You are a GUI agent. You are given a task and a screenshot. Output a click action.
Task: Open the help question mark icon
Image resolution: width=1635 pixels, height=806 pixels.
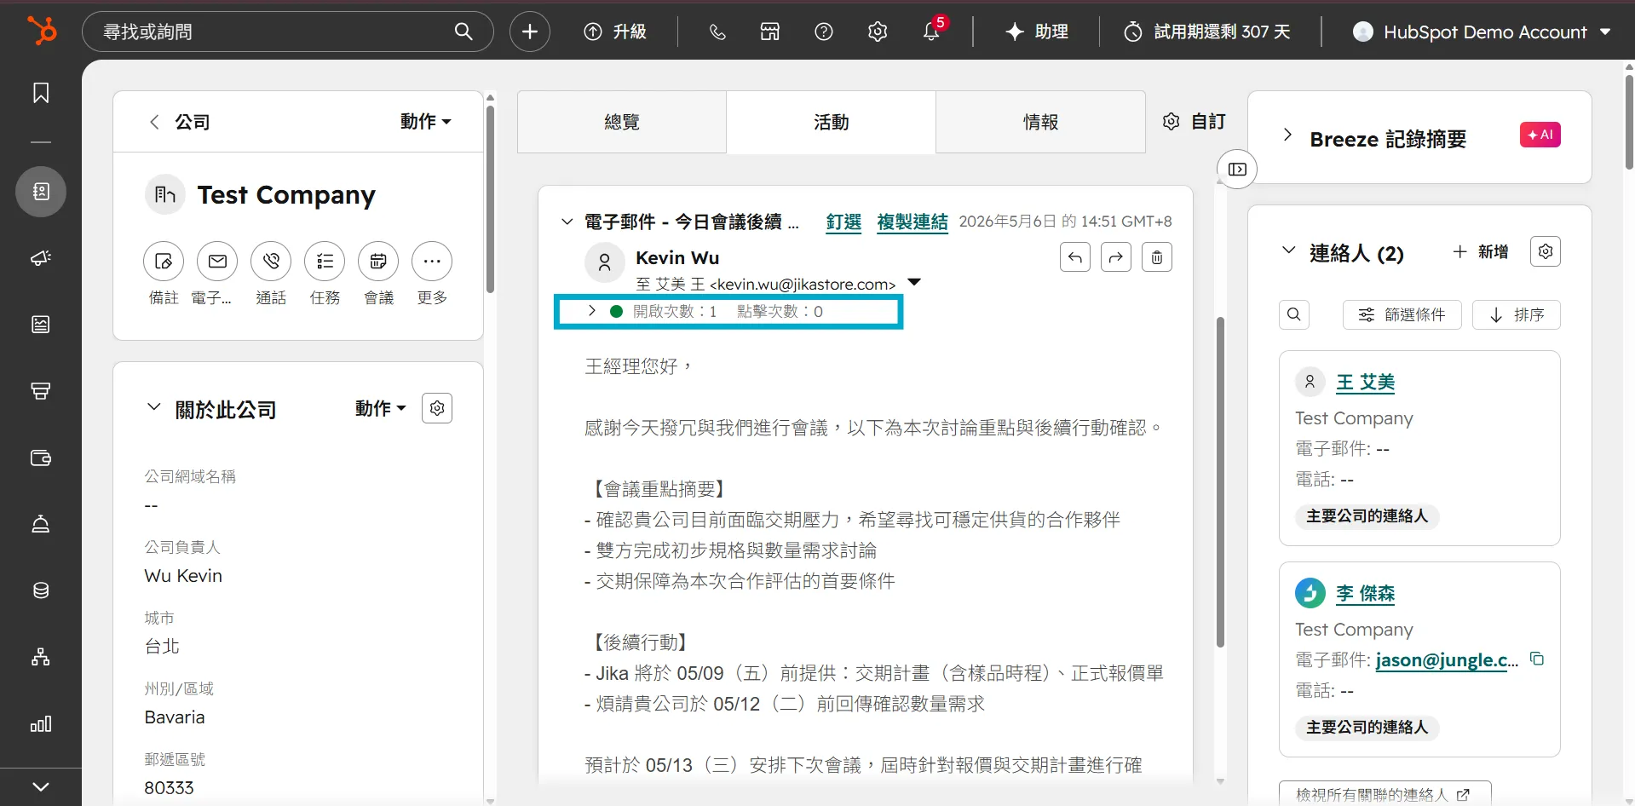(824, 32)
